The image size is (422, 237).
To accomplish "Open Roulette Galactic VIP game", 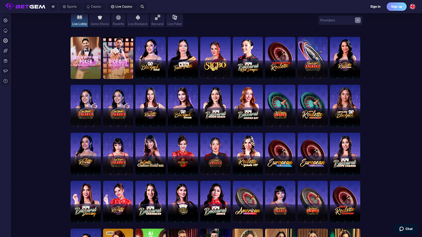I will point(248,154).
